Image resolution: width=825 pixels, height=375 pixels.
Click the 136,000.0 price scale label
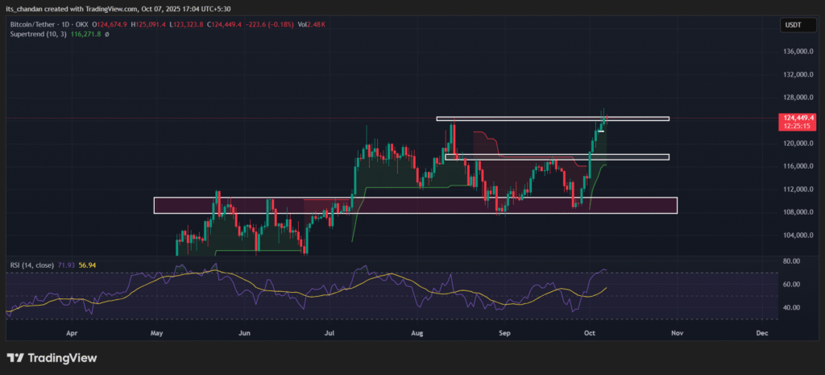(x=797, y=52)
